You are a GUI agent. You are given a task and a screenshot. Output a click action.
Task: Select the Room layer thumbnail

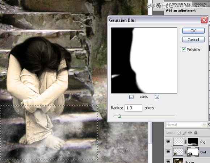[178, 160]
